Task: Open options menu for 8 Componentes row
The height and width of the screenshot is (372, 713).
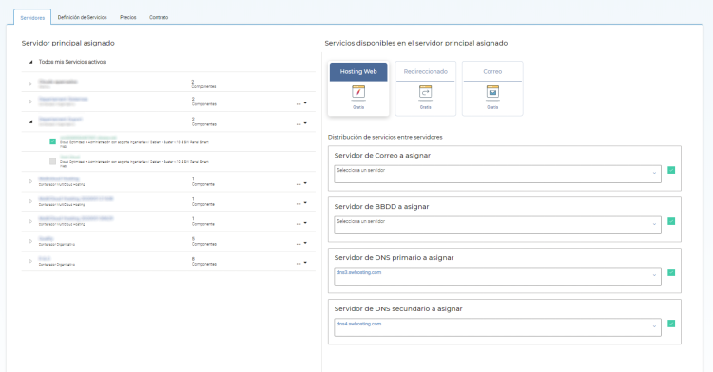Action: tap(301, 263)
